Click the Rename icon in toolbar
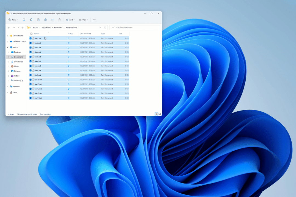The width and height of the screenshot is (296, 197). [45, 20]
